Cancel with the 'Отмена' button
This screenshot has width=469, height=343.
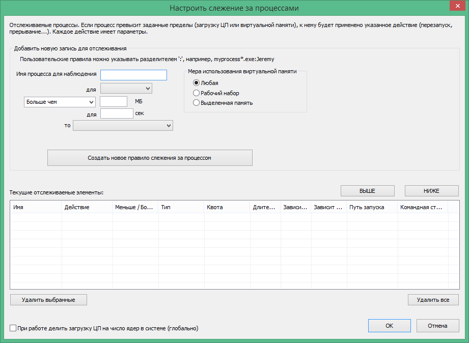(x=437, y=326)
